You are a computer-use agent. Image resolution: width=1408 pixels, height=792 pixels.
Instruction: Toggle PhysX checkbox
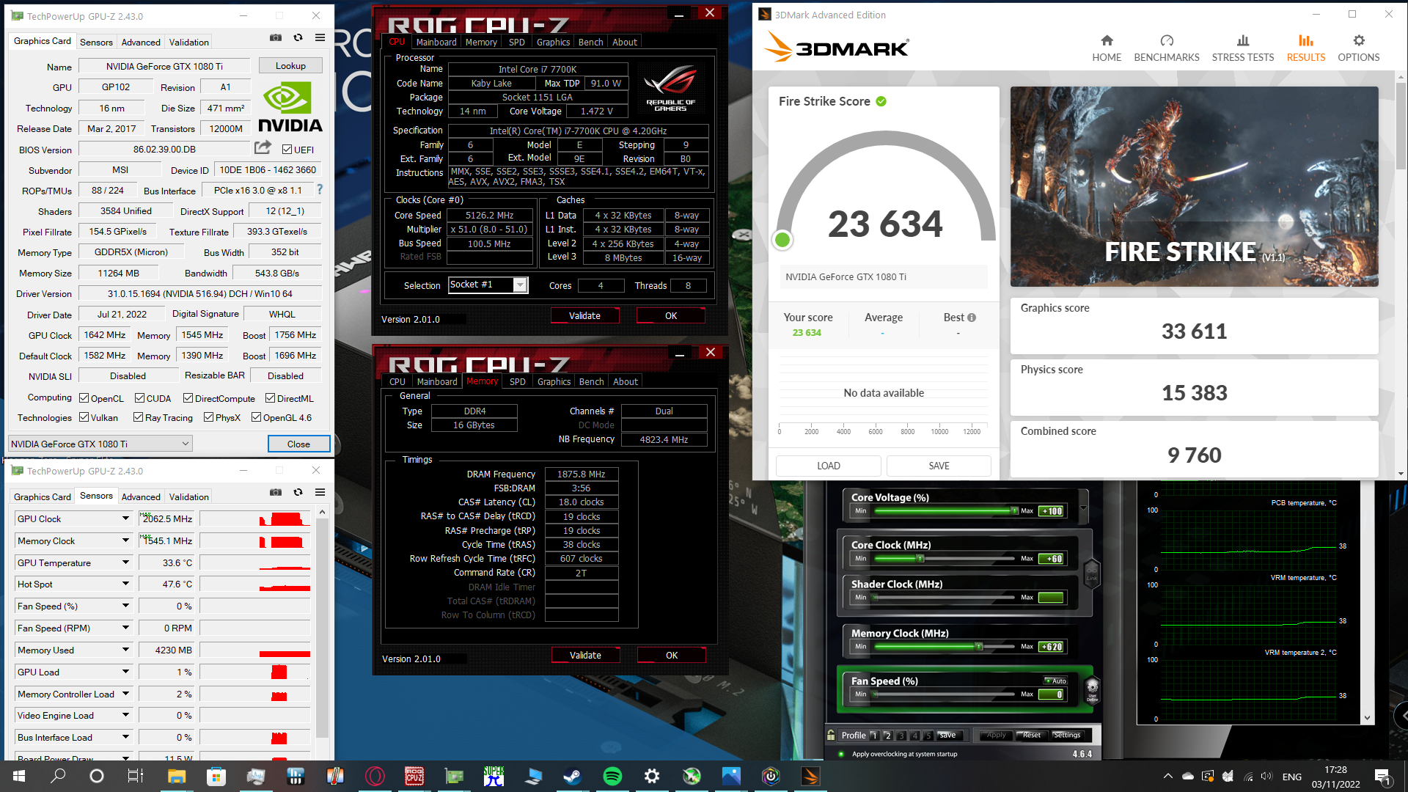(x=209, y=417)
